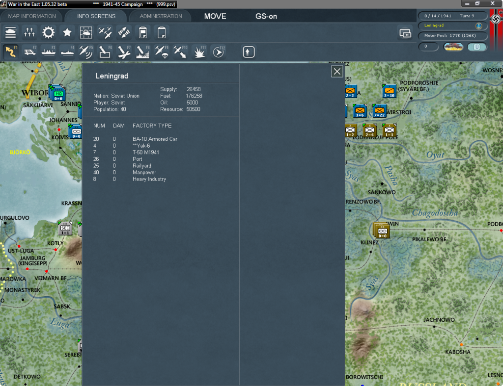Select the 0=0 stack near Klinez
This screenshot has width=503, height=386.
(x=382, y=231)
